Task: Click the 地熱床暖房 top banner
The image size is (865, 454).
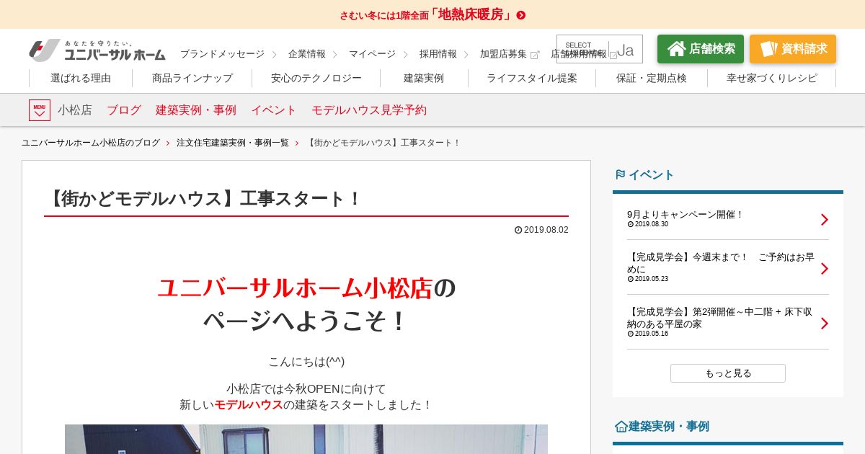Action: (432, 14)
